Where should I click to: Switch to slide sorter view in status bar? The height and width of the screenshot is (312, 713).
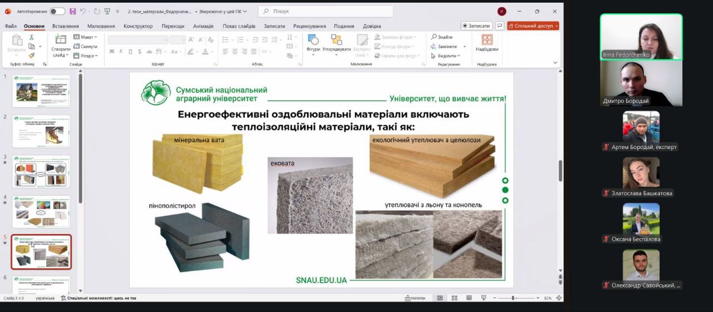point(454,298)
